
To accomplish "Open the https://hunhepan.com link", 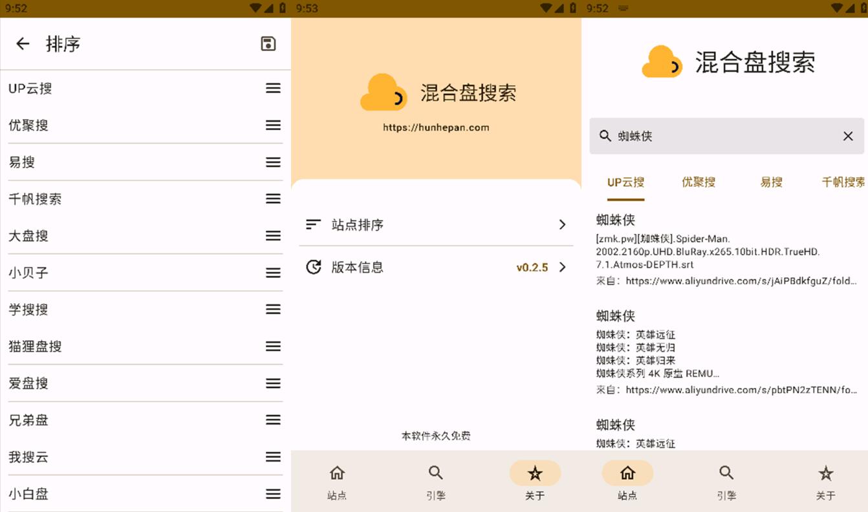I will 435,127.
